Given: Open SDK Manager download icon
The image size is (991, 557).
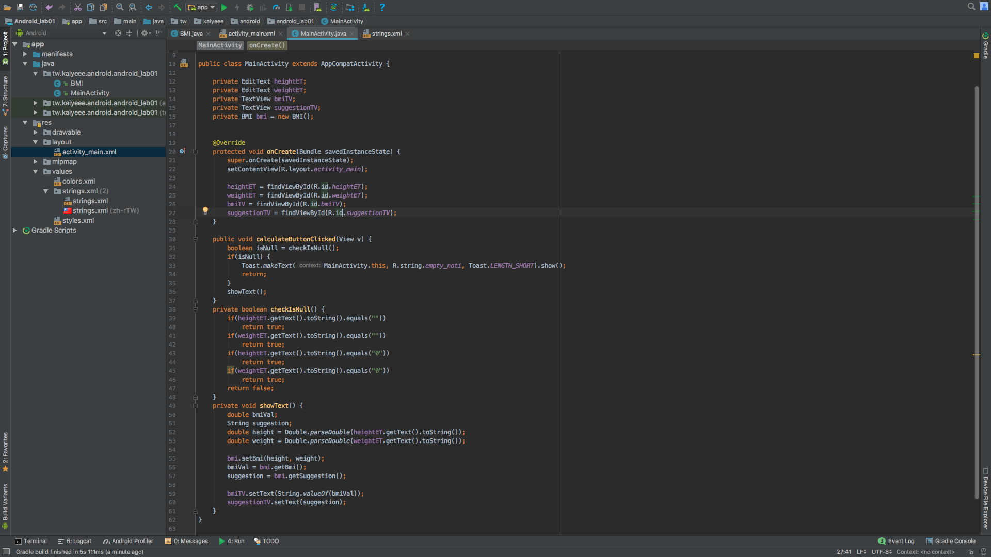Looking at the screenshot, I should tap(366, 7).
